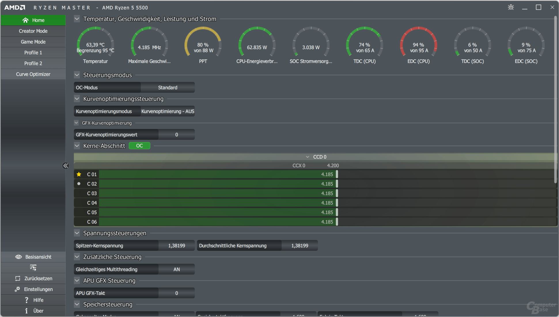
Task: Click the bug report icon in title bar
Action: coord(511,7)
